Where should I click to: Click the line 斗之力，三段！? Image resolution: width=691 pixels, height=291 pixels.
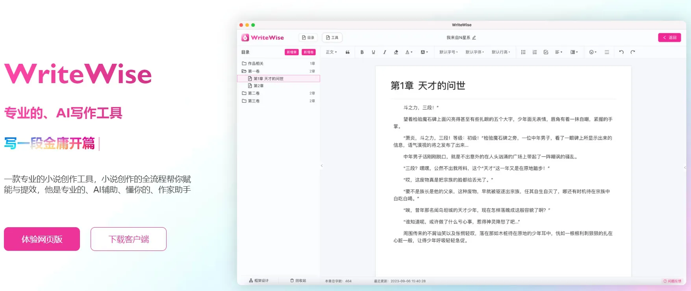pyautogui.click(x=421, y=108)
